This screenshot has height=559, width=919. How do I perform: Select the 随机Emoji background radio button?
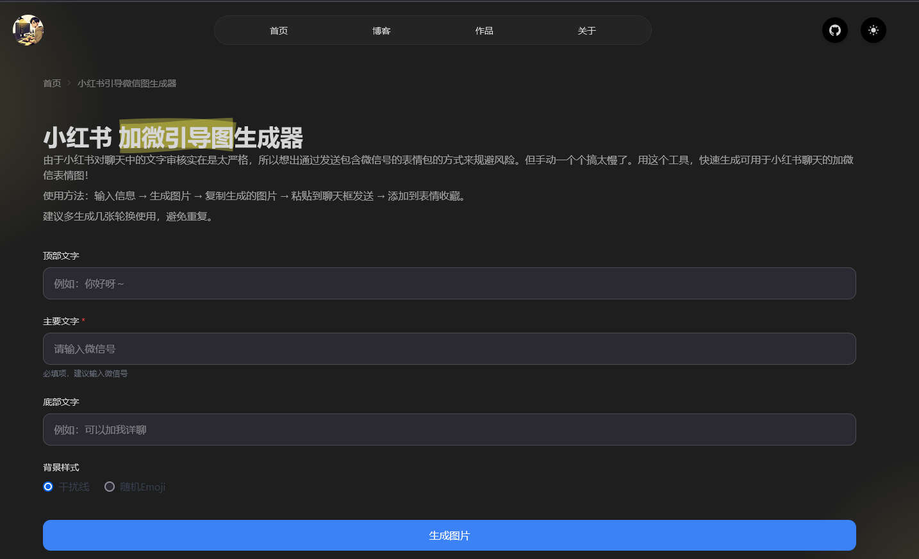click(110, 487)
